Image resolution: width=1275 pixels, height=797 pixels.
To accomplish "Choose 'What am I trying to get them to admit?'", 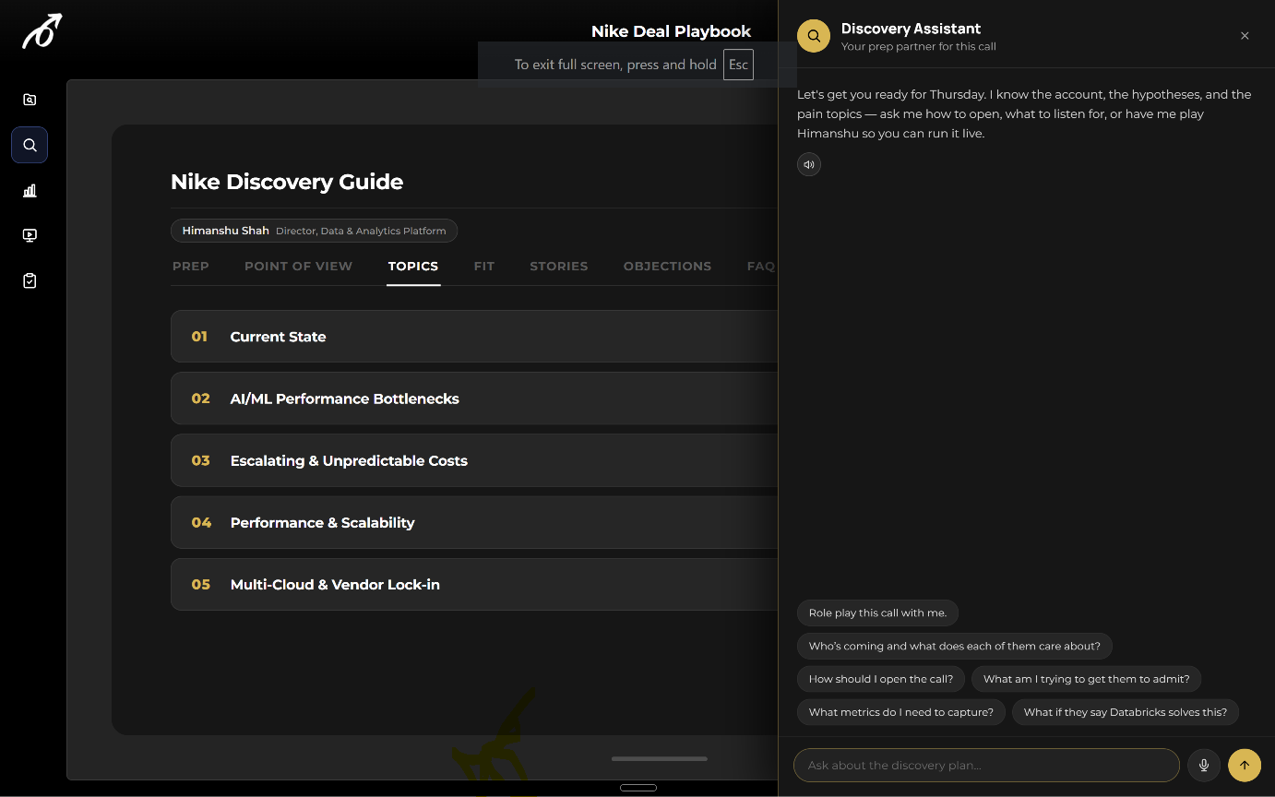I will 1087,679.
